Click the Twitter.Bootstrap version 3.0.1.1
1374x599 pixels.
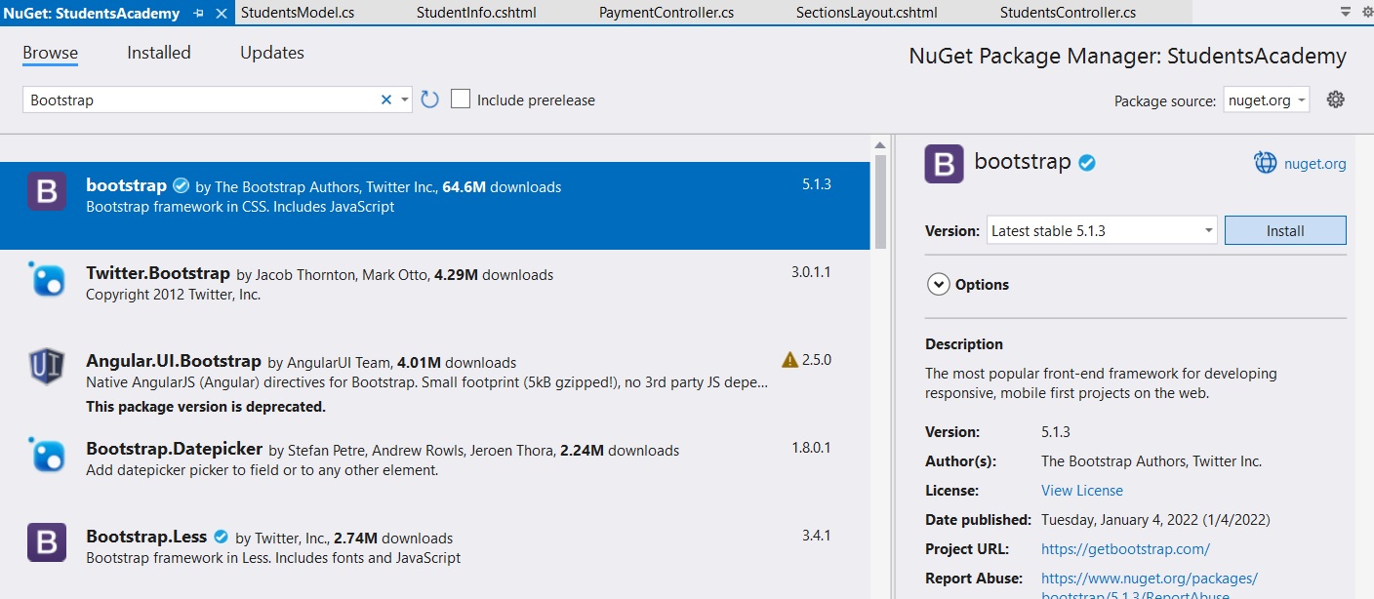pos(811,272)
